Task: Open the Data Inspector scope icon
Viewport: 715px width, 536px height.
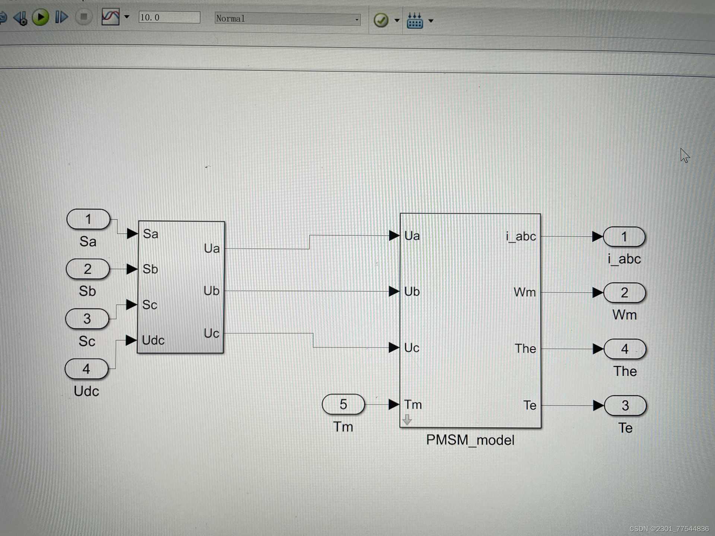Action: pos(111,17)
